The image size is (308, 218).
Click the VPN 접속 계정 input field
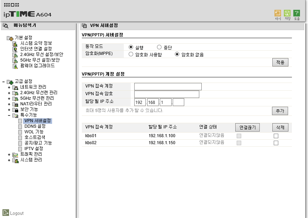(x=168, y=86)
